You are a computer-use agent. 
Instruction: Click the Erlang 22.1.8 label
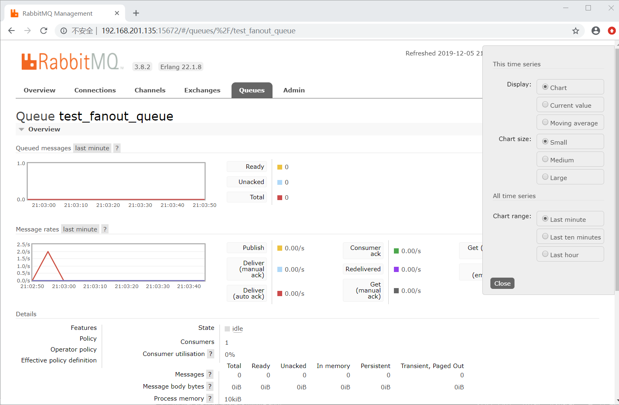point(181,67)
